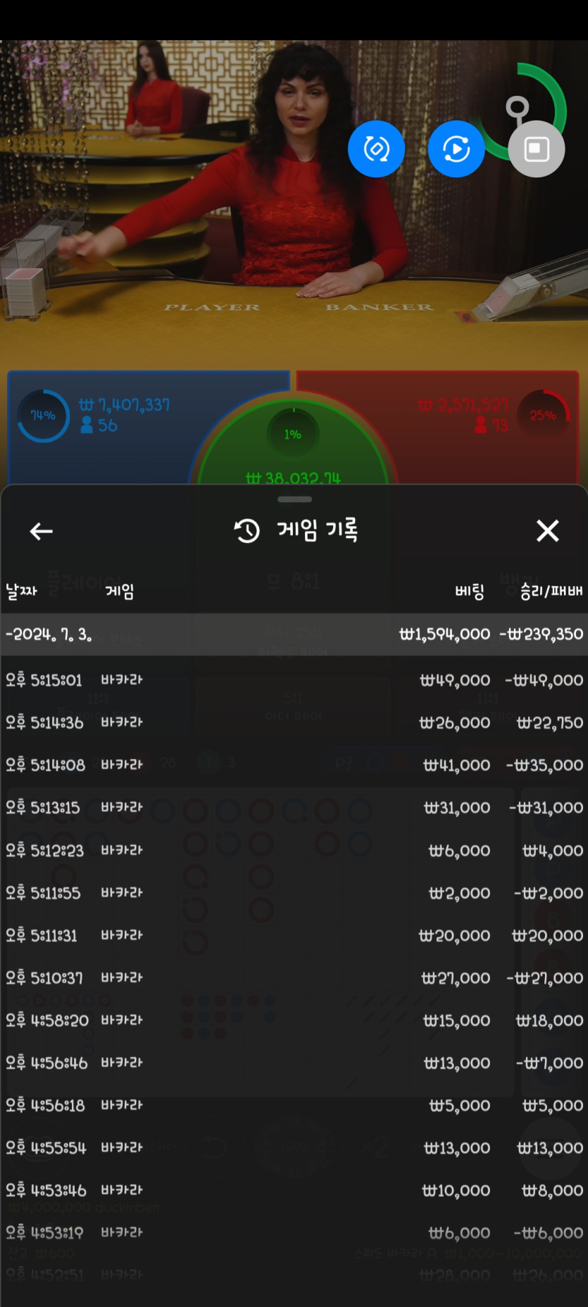Go back with the left arrow

[x=42, y=531]
